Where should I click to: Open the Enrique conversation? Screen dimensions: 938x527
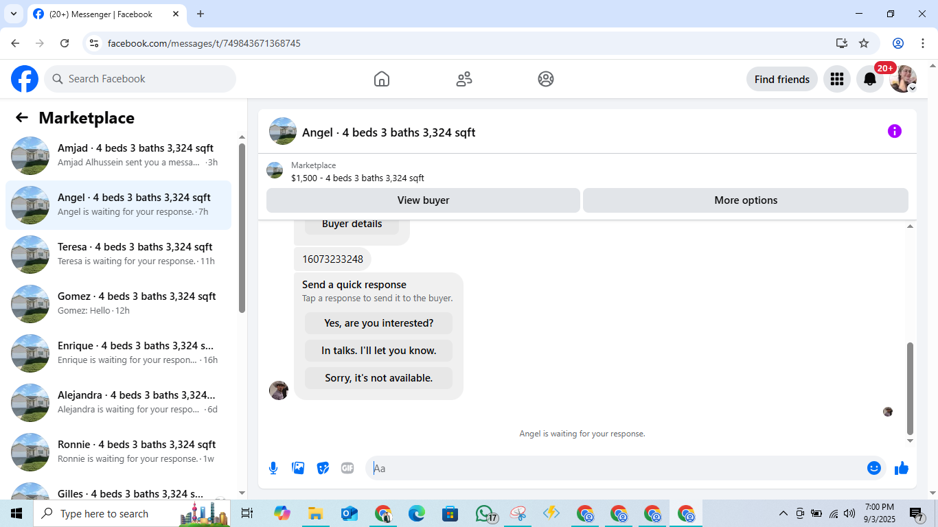pyautogui.click(x=118, y=353)
